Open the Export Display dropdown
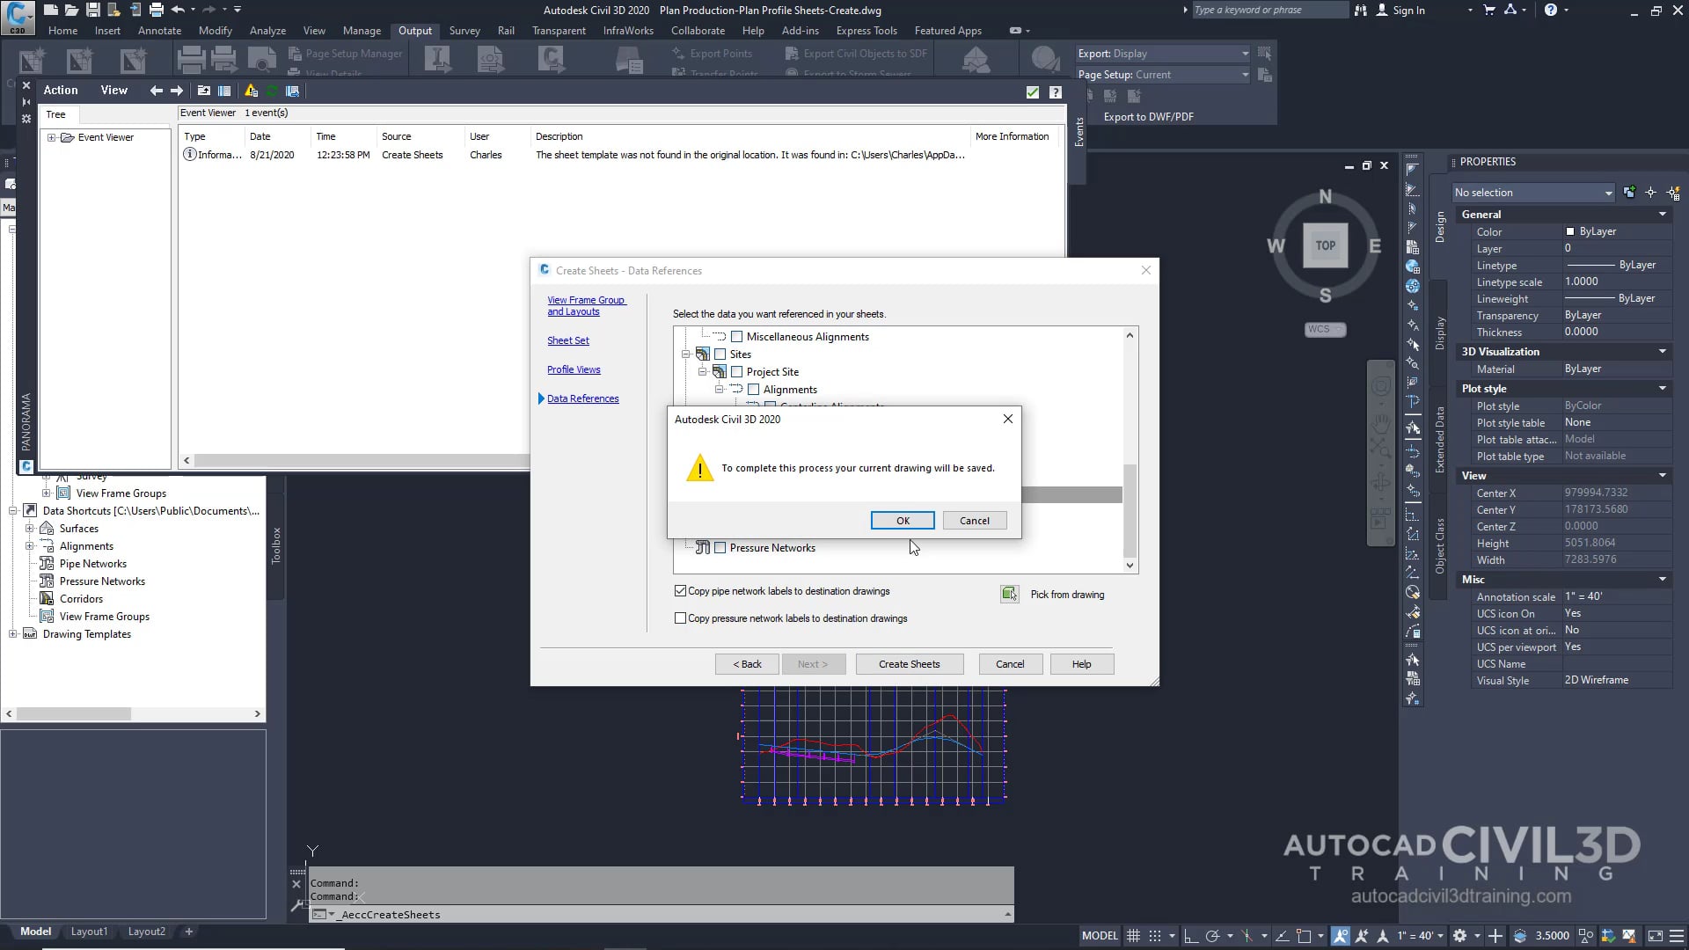1689x950 pixels. click(1244, 54)
